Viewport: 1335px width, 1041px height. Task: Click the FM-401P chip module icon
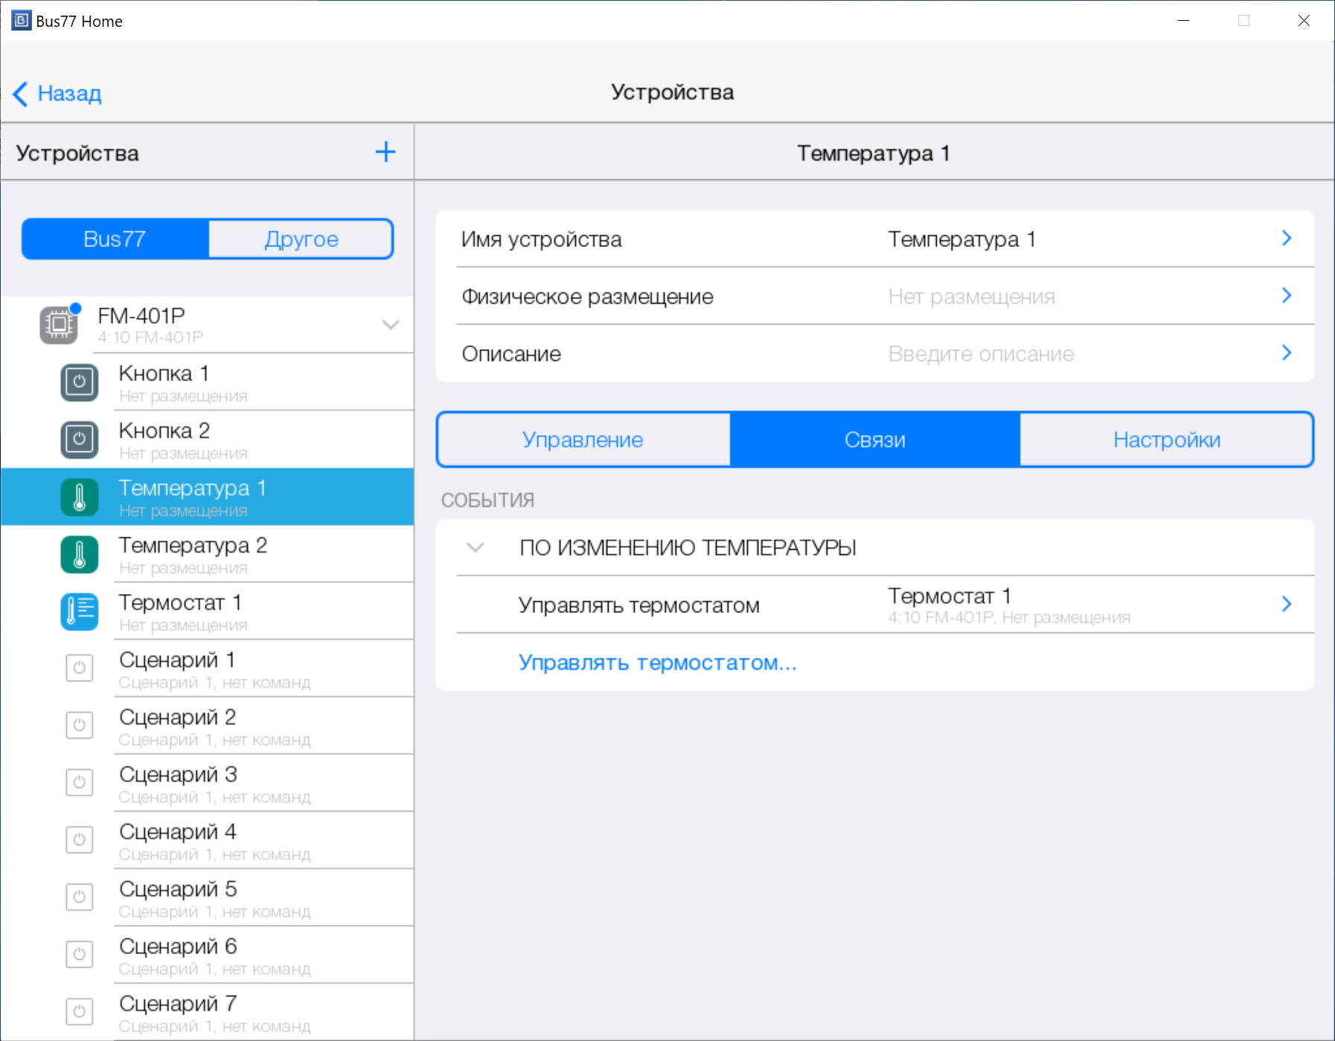click(x=59, y=325)
